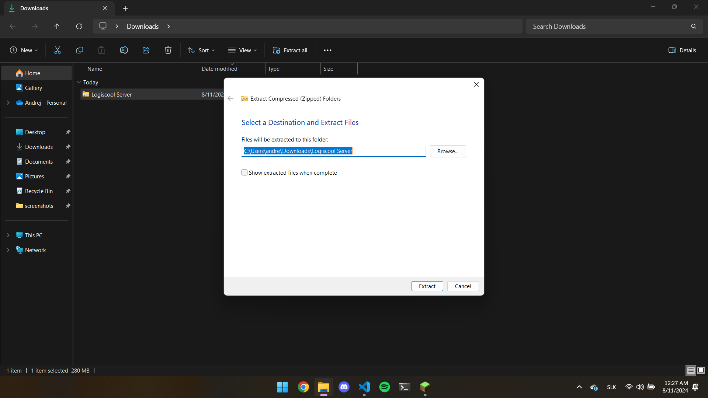The height and width of the screenshot is (398, 708).
Task: Sort by Date modified column header
Action: [x=232, y=69]
